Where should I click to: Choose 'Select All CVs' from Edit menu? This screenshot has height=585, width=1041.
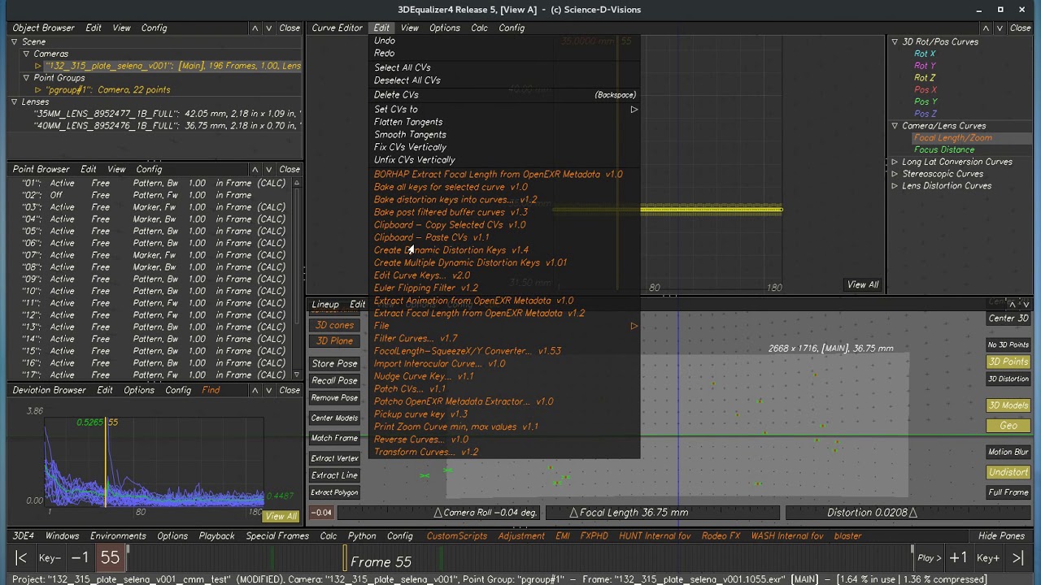[402, 67]
